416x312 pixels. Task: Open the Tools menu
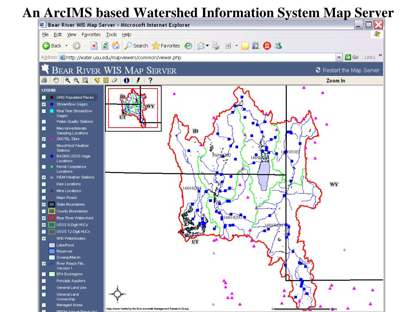click(x=111, y=35)
